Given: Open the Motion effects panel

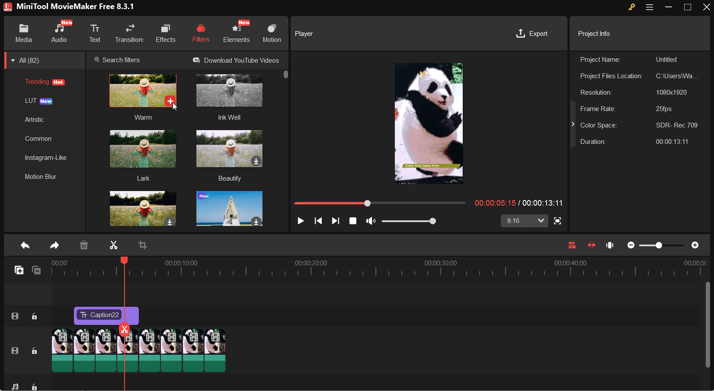Looking at the screenshot, I should point(272,32).
